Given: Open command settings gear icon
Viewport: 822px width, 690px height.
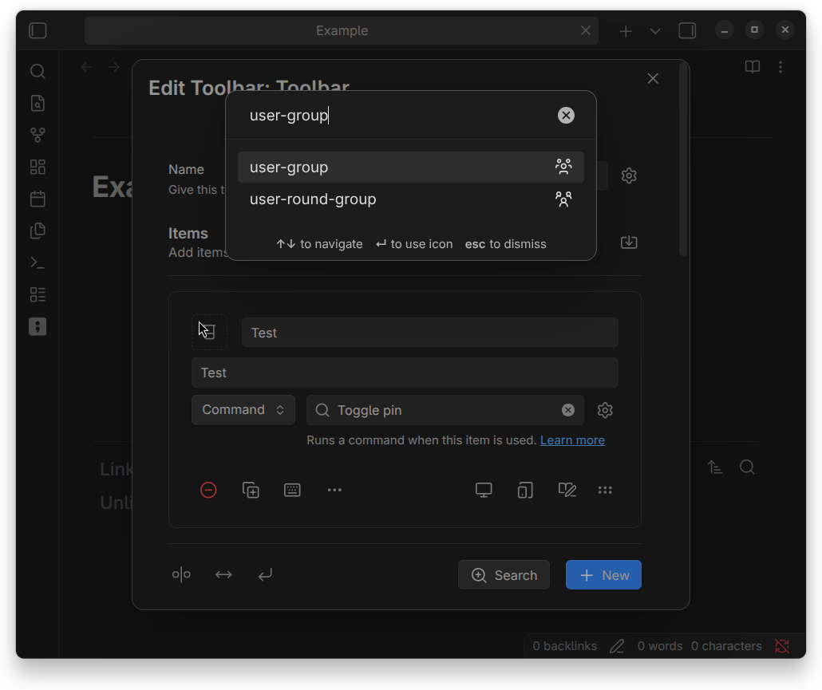Looking at the screenshot, I should (x=605, y=410).
